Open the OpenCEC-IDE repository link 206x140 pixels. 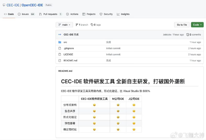[32, 5]
